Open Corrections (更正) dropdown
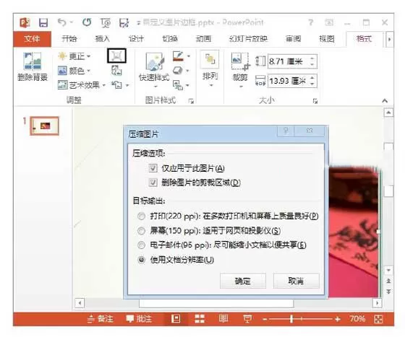This screenshot has width=405, height=337. click(x=74, y=56)
